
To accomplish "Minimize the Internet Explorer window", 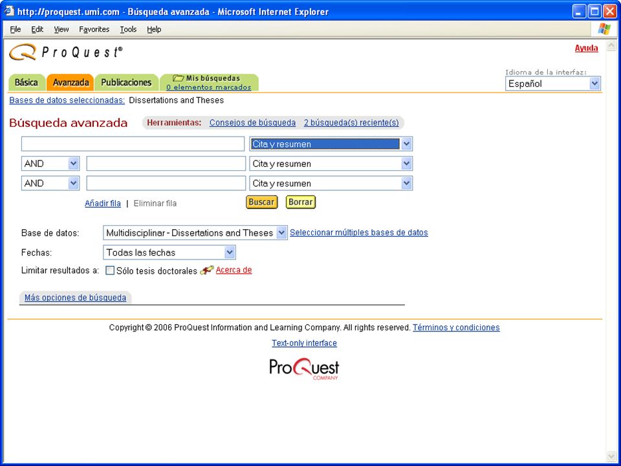I will [x=579, y=12].
